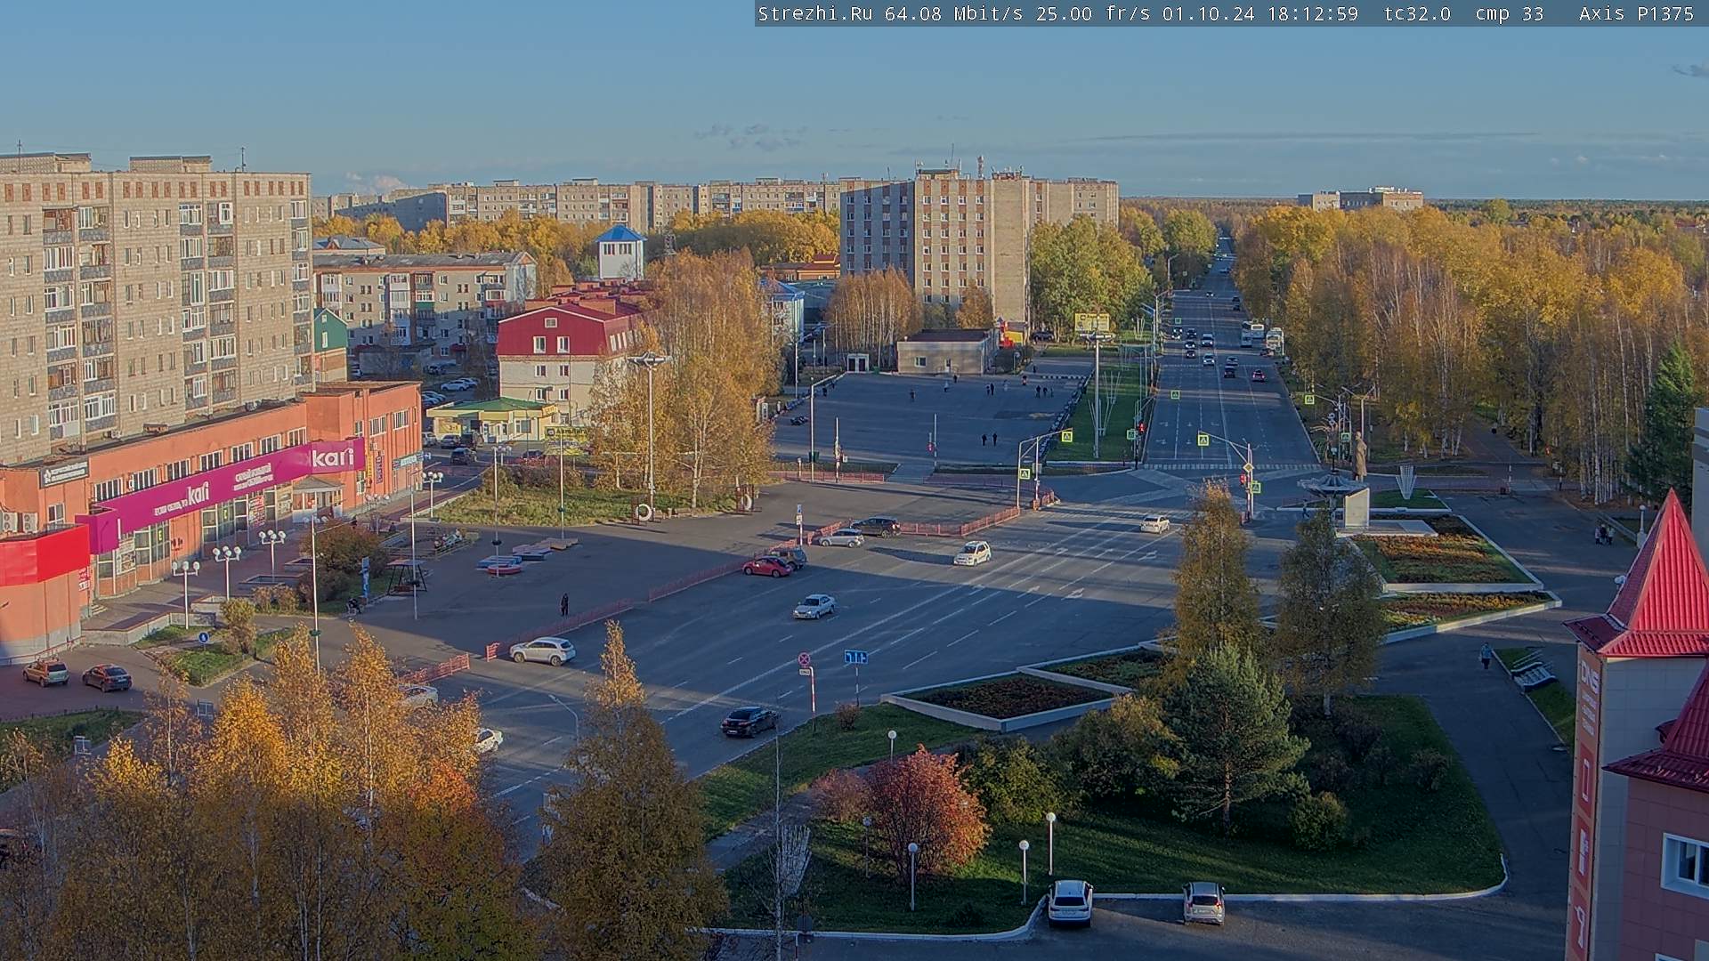Click the white kari logo on the storefront
1709x961 pixels.
(x=332, y=457)
